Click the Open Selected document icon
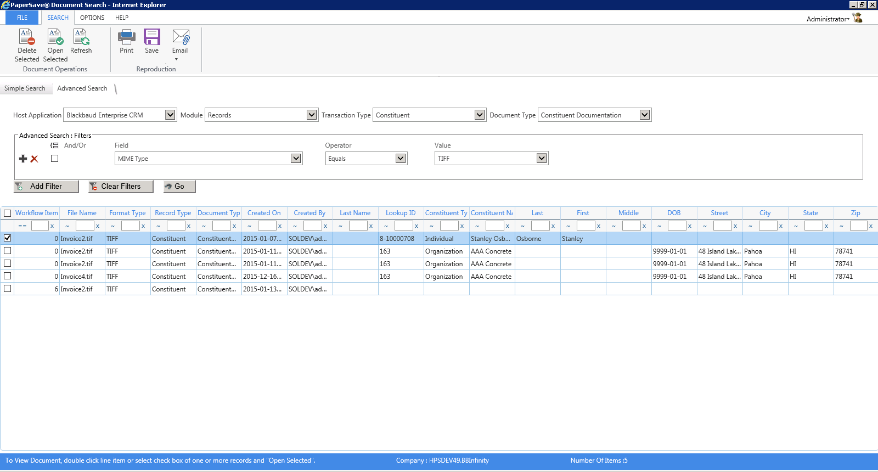This screenshot has width=878, height=472. coord(55,37)
